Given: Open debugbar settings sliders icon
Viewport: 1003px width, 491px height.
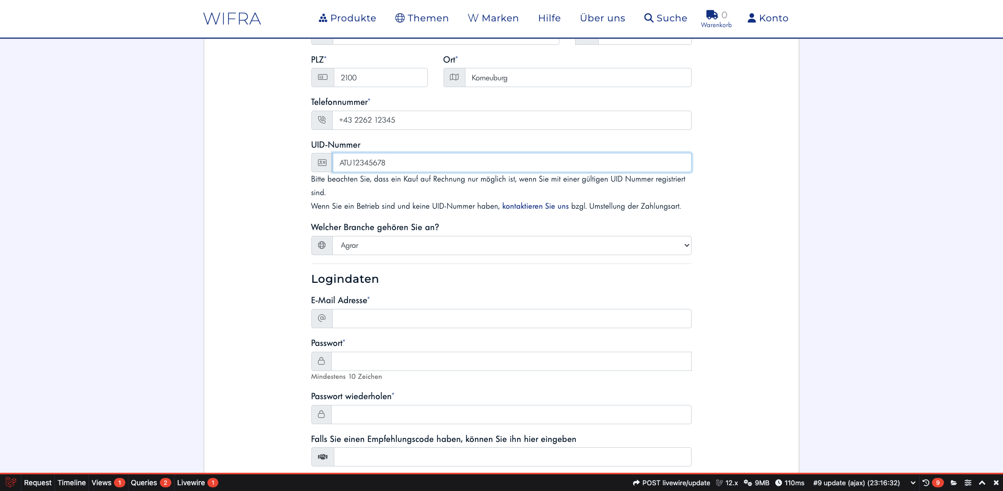Looking at the screenshot, I should pos(968,483).
